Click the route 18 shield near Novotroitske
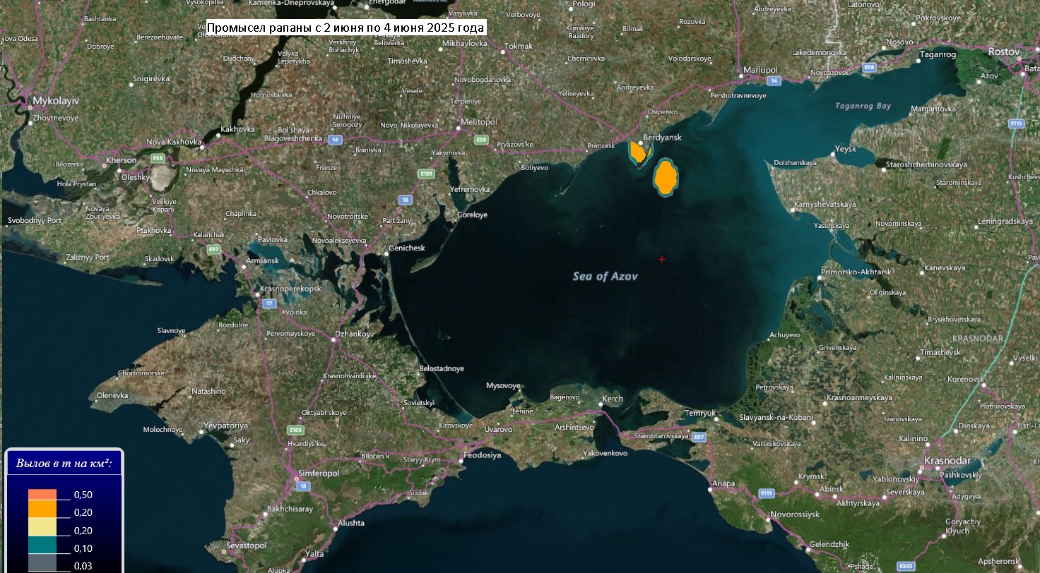This screenshot has width=1040, height=573. 404,200
